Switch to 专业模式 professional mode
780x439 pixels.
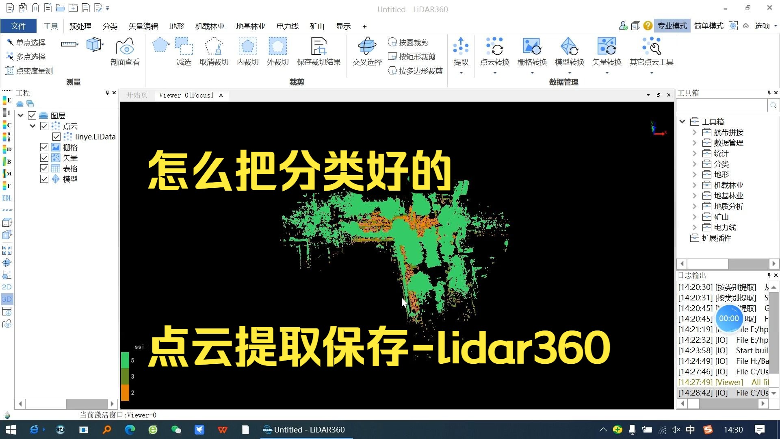pos(672,26)
